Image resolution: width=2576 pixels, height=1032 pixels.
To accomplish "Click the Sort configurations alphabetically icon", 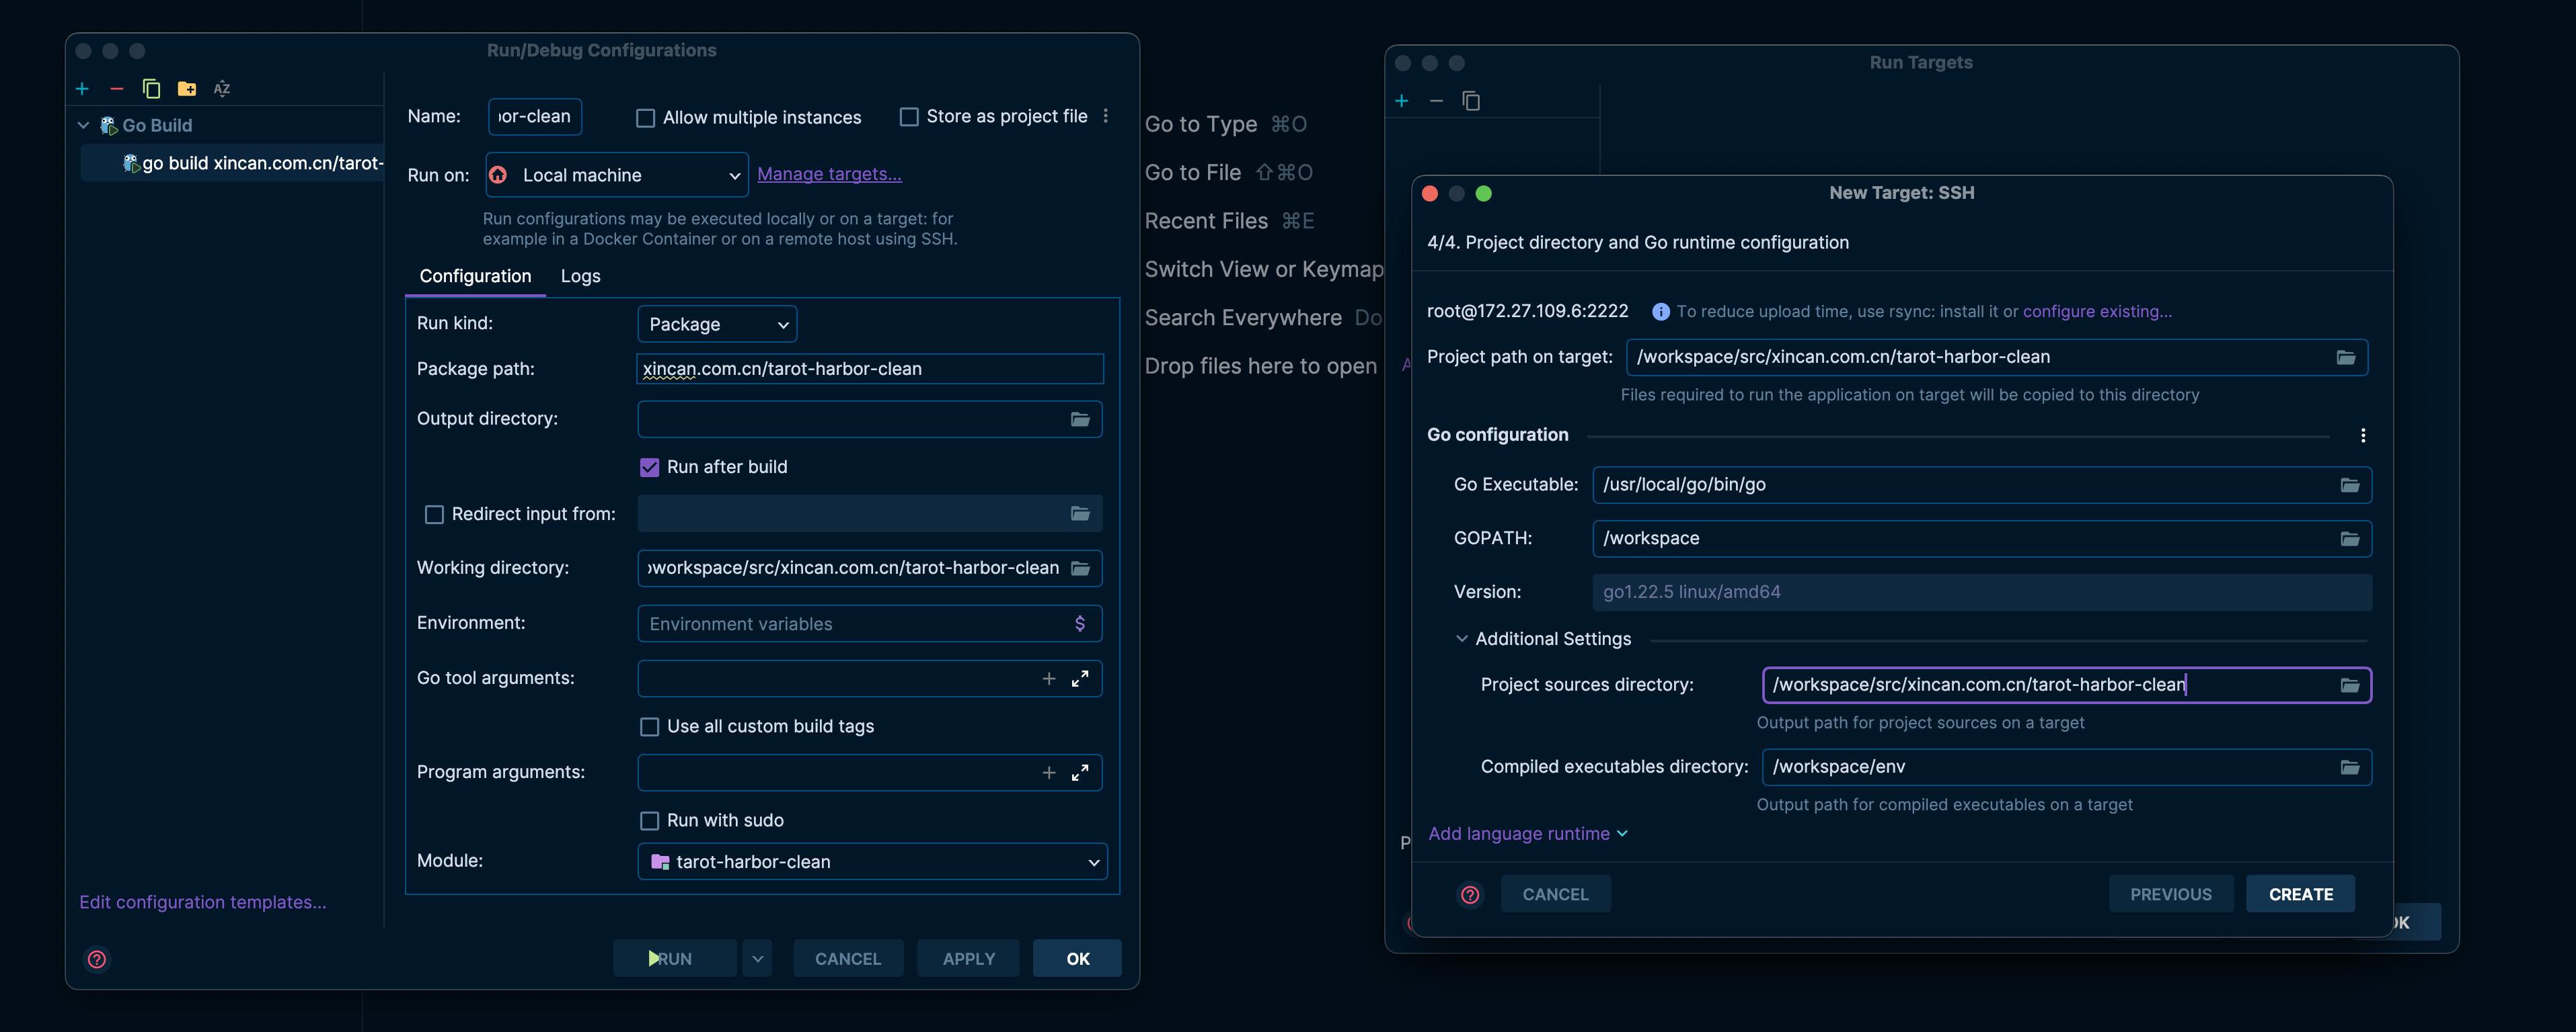I will tap(222, 89).
